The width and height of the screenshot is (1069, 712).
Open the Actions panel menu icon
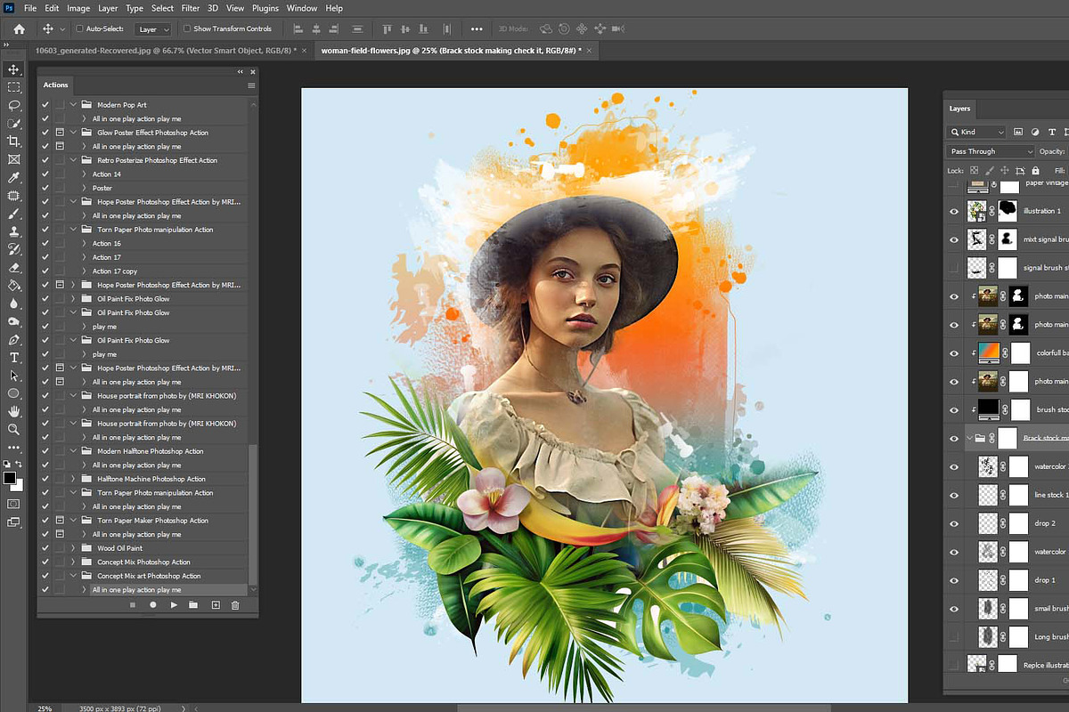click(x=251, y=85)
